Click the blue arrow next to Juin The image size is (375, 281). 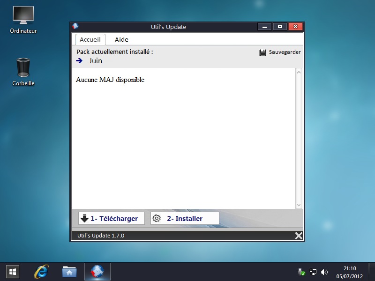pyautogui.click(x=79, y=61)
